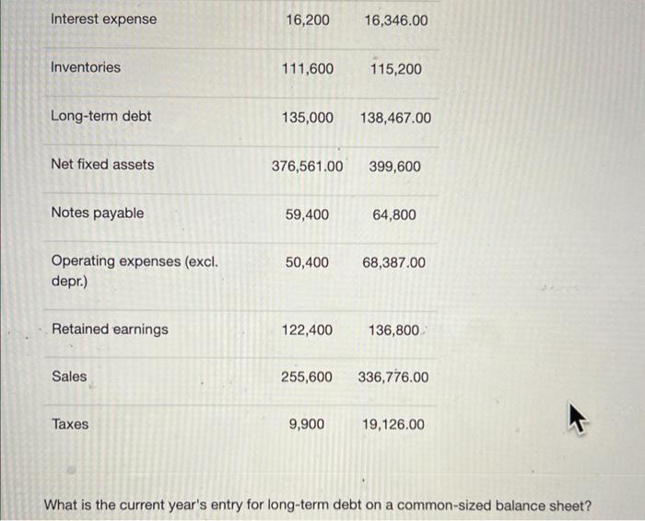Click the 399,600 net fixed assets value
Screen dimensions: 645x521
pyautogui.click(x=395, y=167)
